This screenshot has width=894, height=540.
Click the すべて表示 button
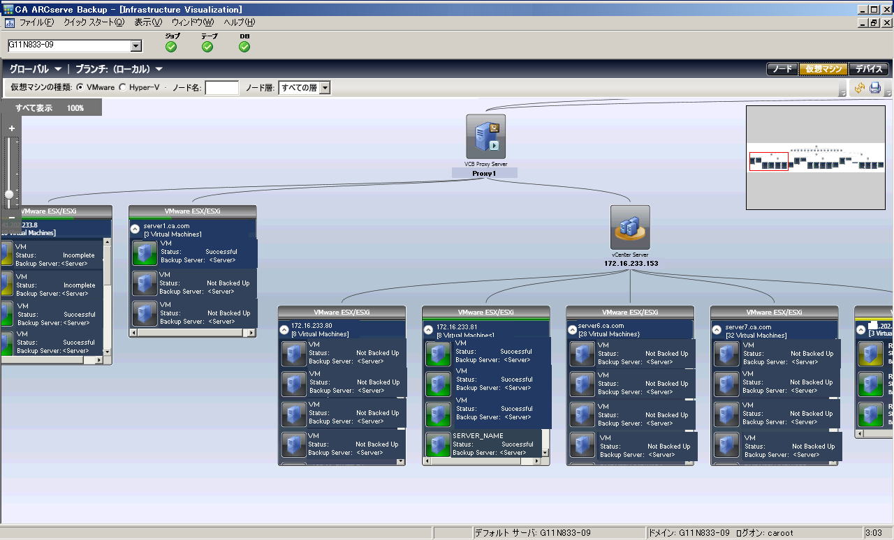[34, 108]
